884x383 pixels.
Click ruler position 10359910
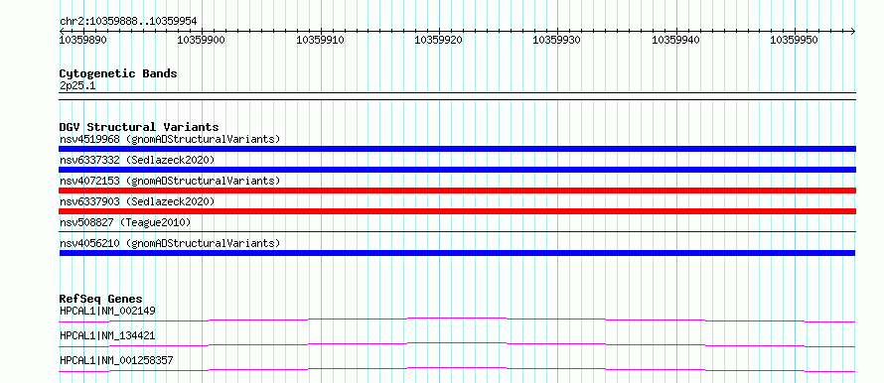320,40
